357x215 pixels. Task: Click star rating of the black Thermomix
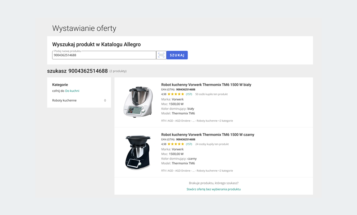click(x=176, y=144)
